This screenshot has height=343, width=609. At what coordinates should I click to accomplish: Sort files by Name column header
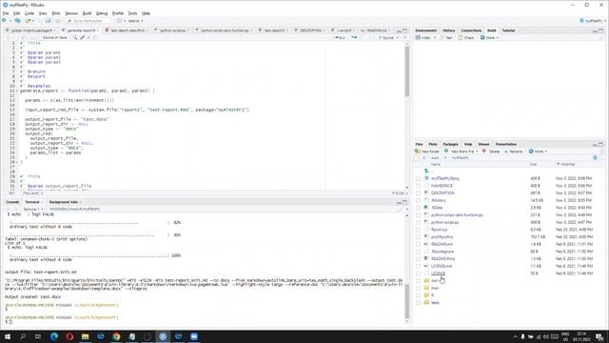[436, 164]
